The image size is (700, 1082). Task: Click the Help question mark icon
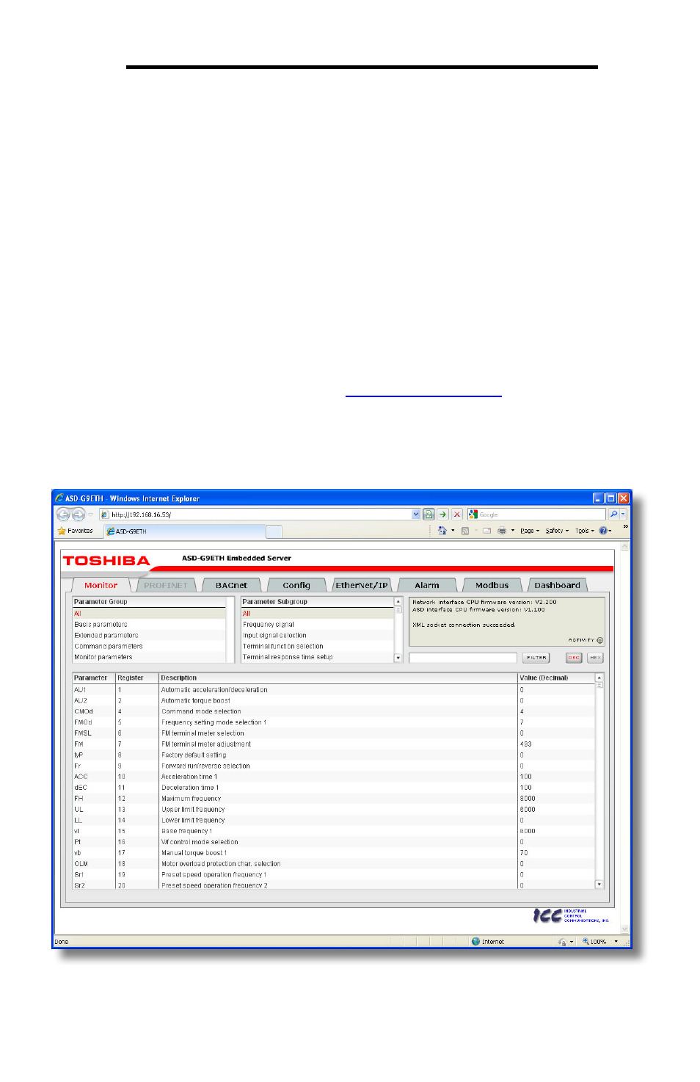(x=603, y=531)
